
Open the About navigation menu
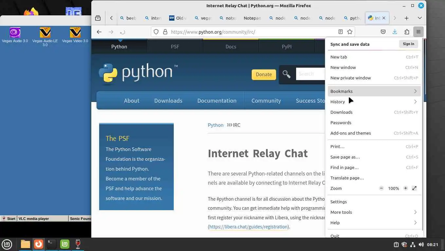[x=132, y=101]
